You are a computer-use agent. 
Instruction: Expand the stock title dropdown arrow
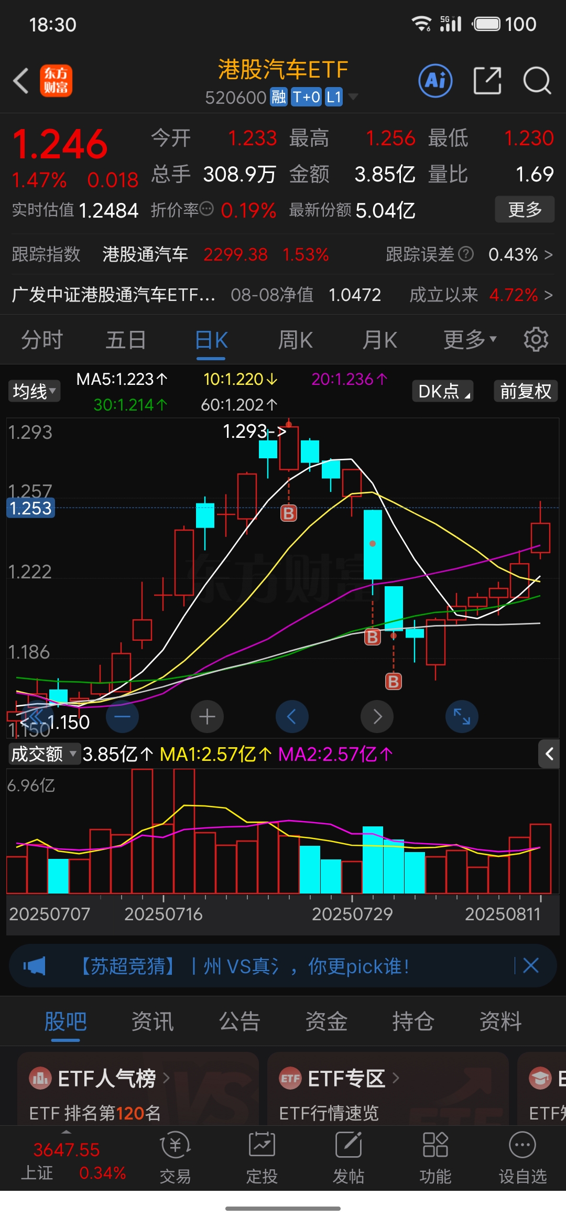[x=353, y=96]
